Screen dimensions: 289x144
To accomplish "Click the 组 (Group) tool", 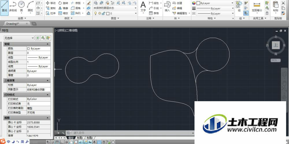I will [x=239, y=7].
